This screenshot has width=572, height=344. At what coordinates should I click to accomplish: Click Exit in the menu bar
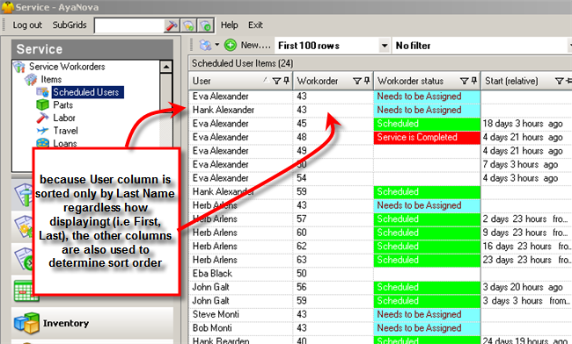tap(255, 25)
